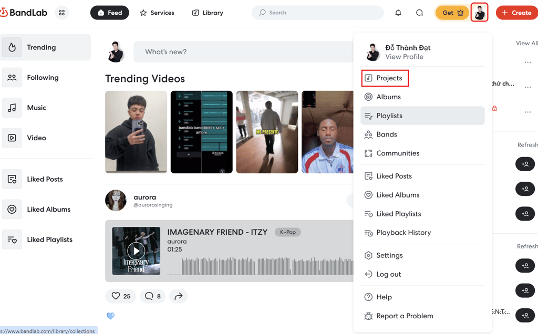Select Trending in left sidebar

coord(46,47)
